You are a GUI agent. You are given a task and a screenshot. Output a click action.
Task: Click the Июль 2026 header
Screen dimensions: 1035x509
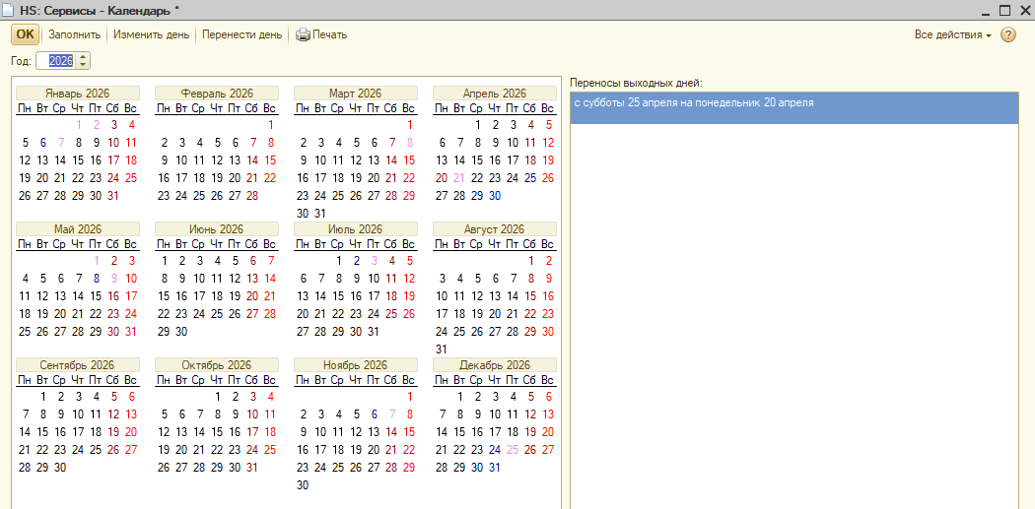(x=356, y=228)
